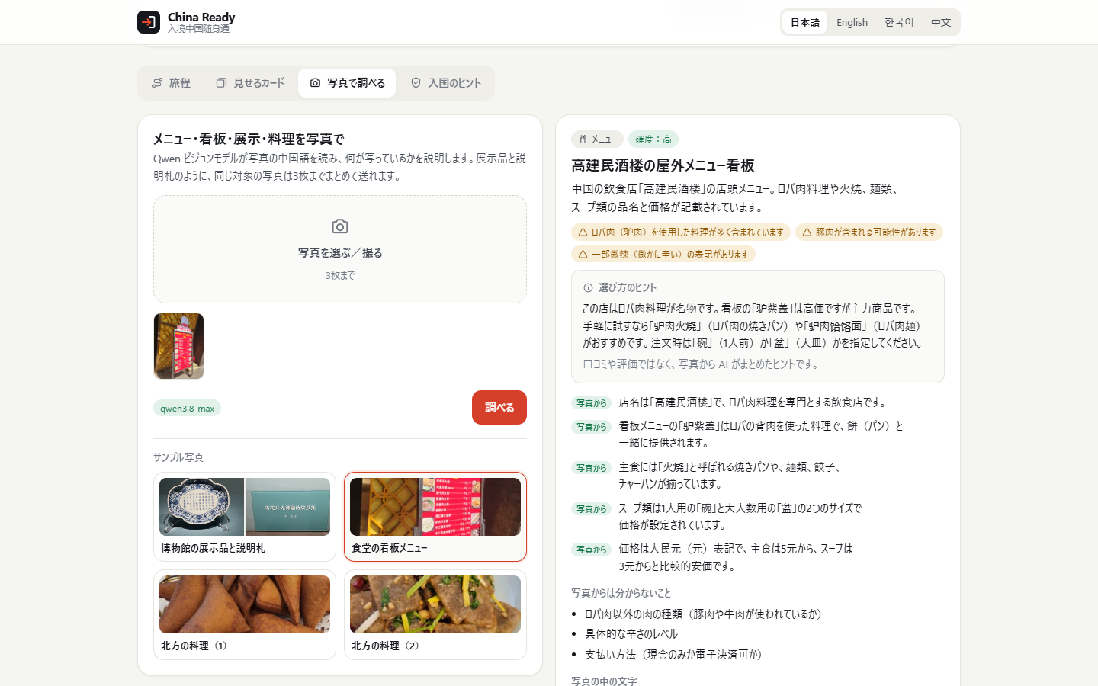Open the 旅程 tab

pyautogui.click(x=172, y=82)
